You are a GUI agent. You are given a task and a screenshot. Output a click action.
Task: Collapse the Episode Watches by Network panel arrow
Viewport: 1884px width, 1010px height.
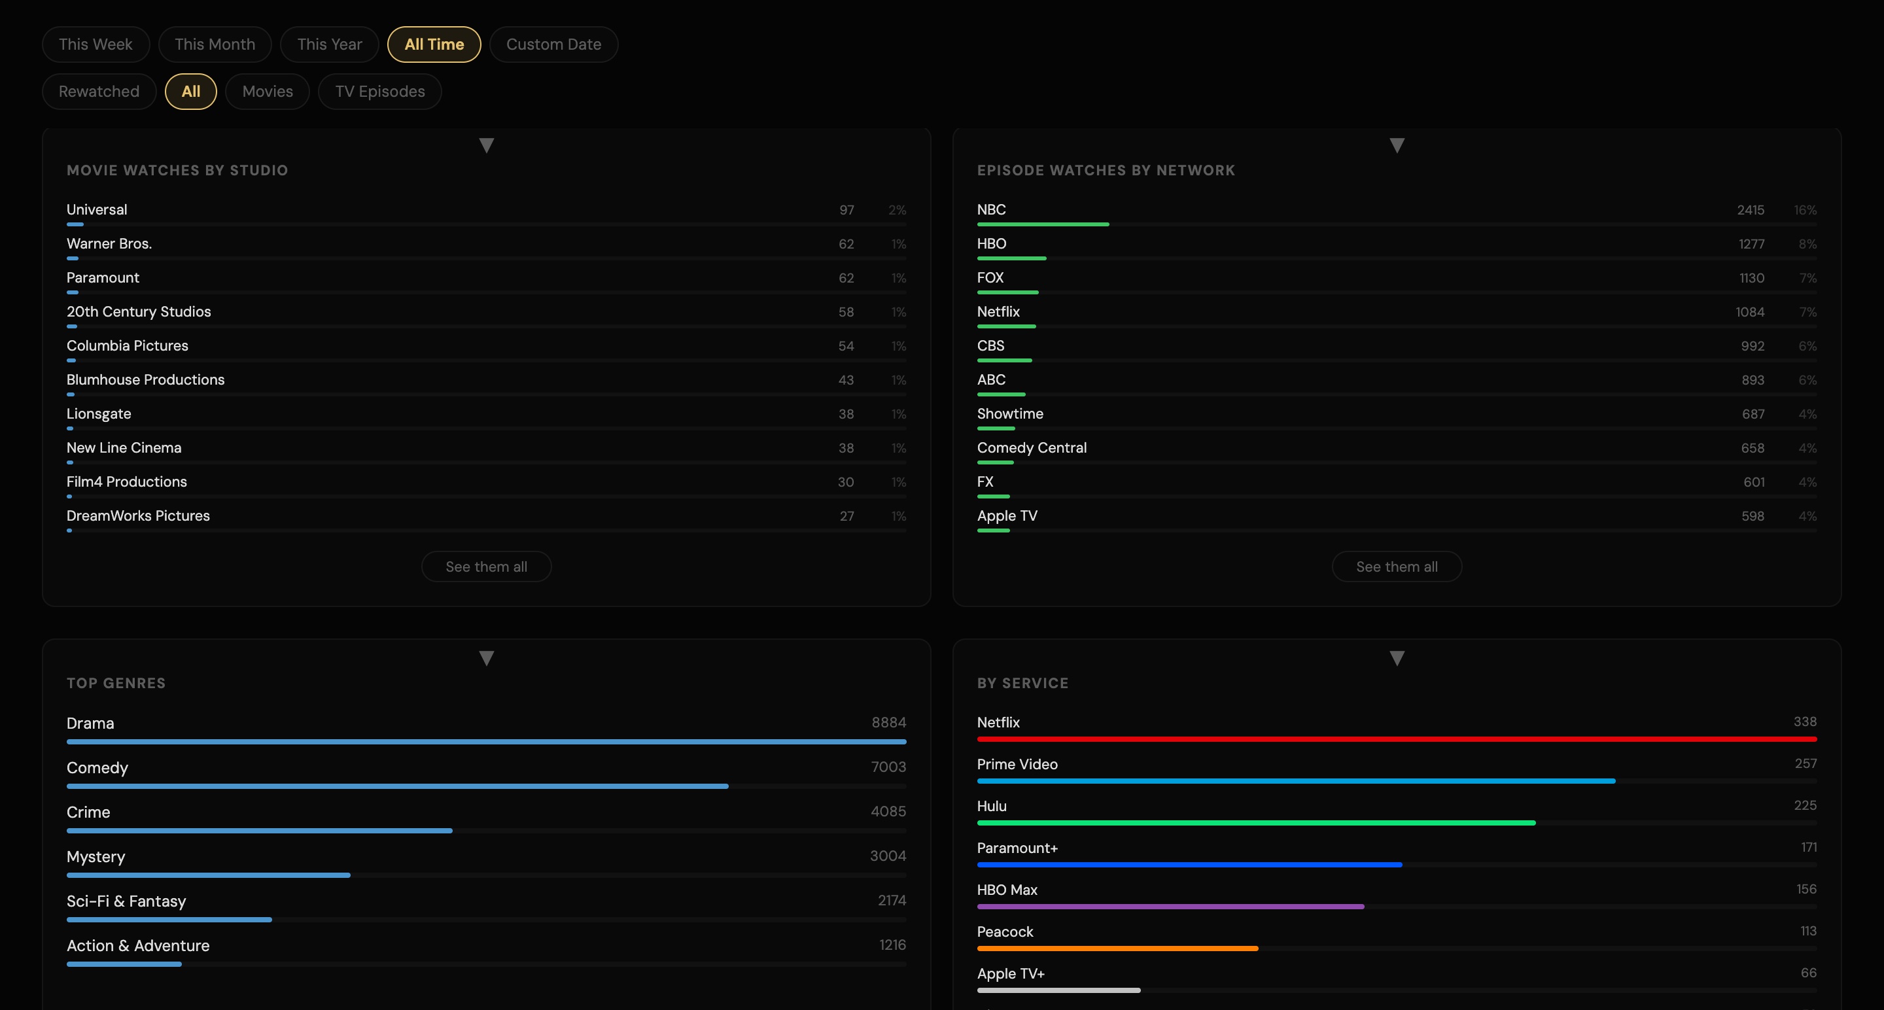coord(1397,145)
